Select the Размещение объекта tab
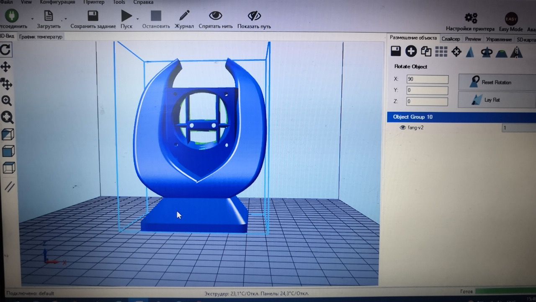 point(413,38)
